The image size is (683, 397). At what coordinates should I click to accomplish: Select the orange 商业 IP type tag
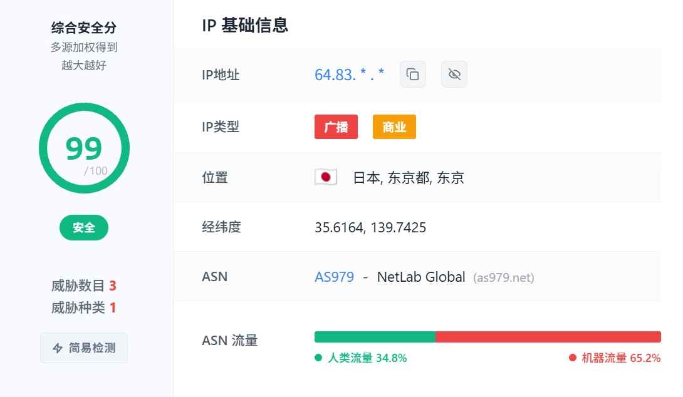coord(394,126)
